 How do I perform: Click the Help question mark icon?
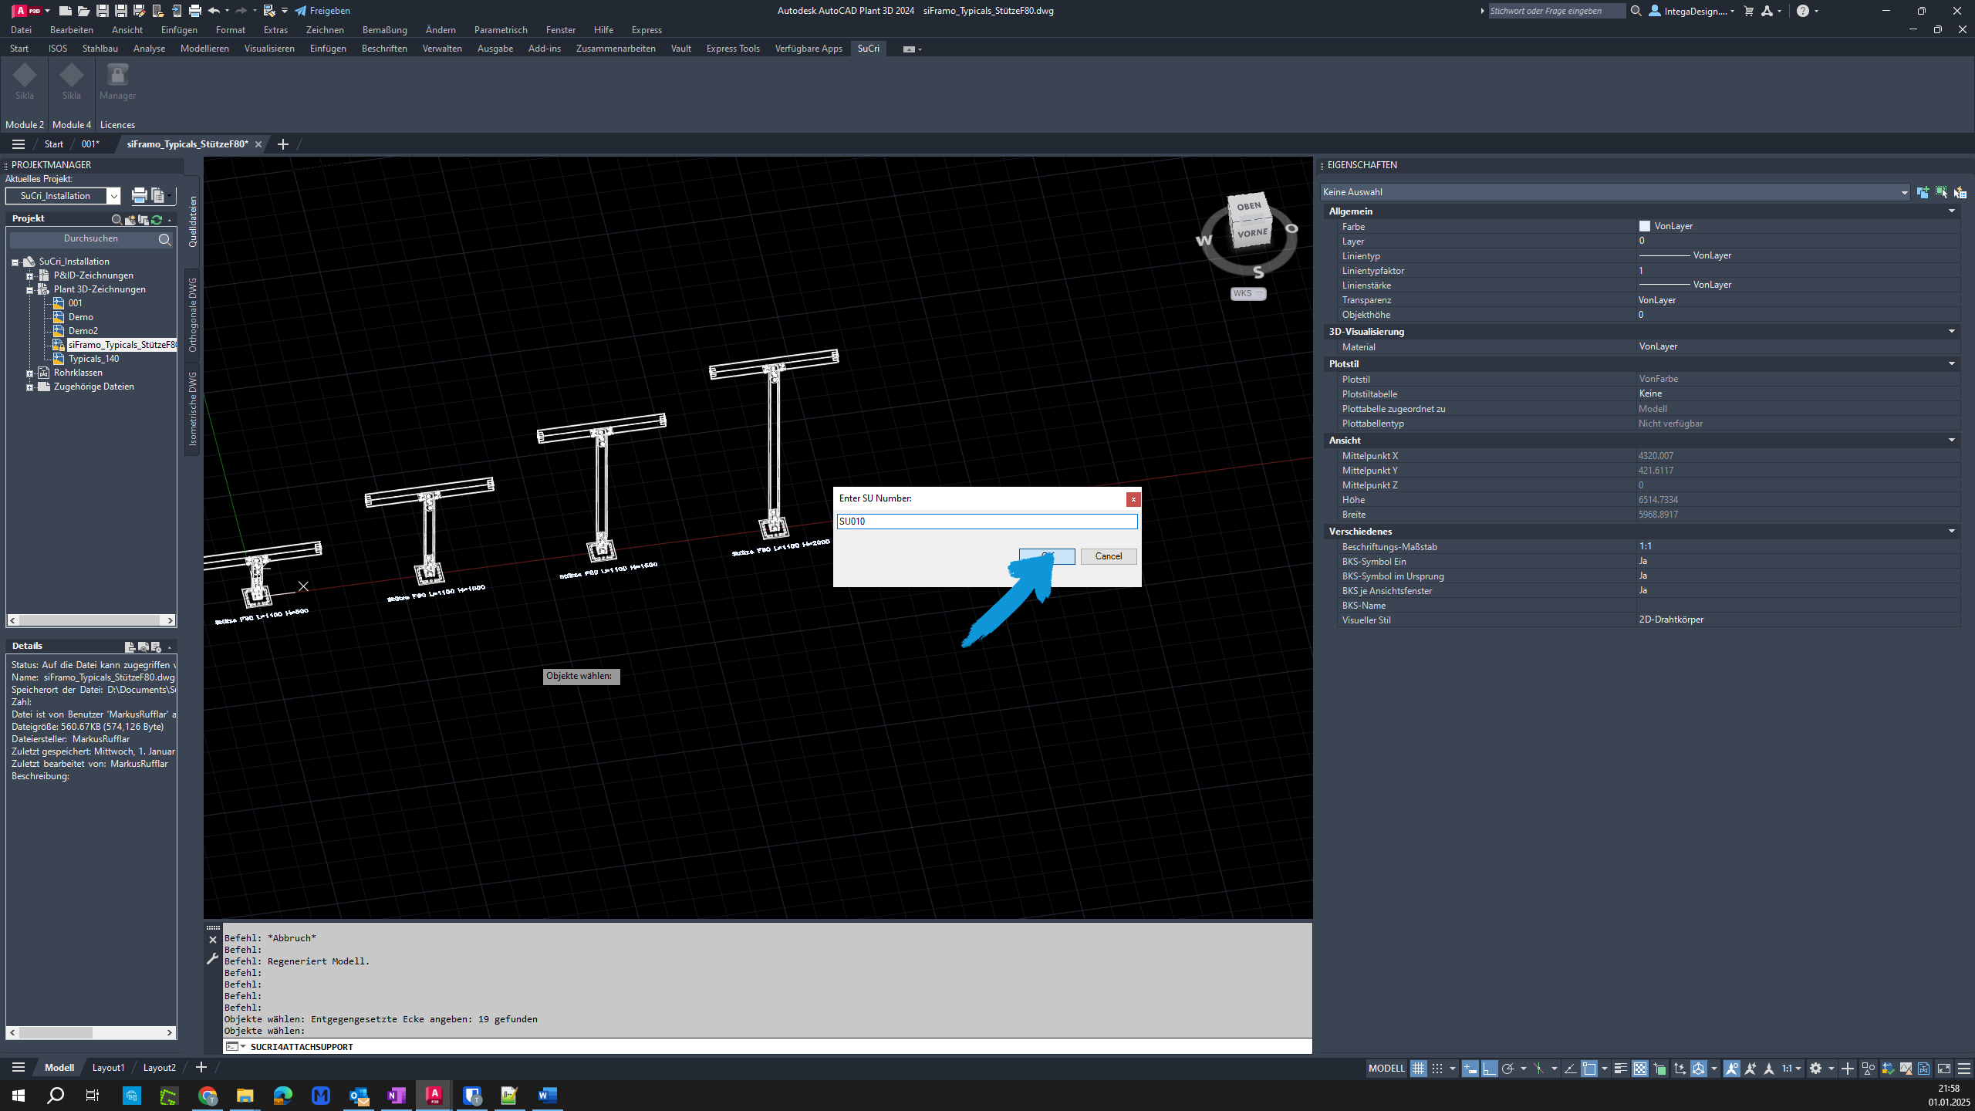[x=1802, y=11]
